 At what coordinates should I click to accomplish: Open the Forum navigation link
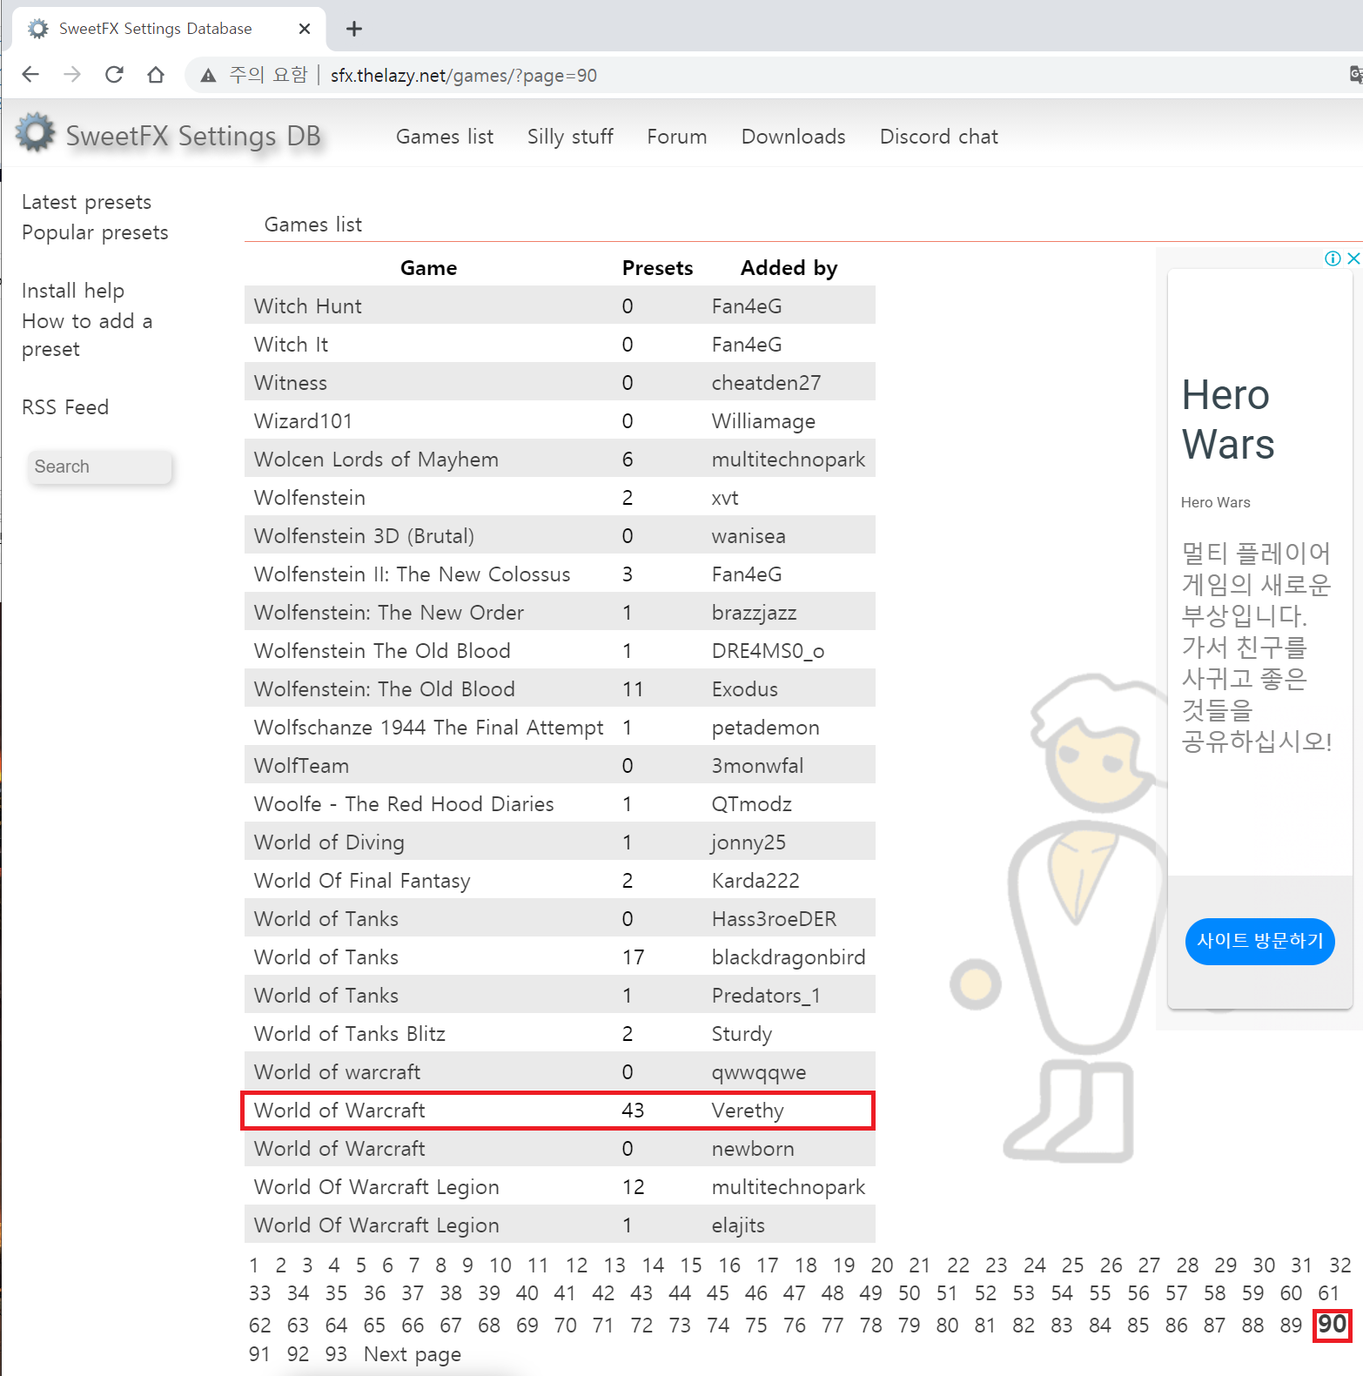[677, 137]
